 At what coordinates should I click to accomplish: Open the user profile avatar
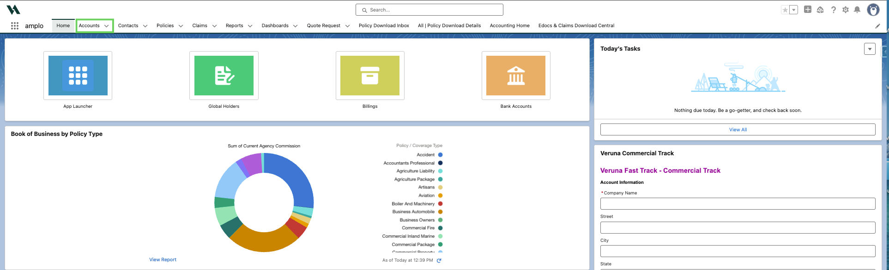click(873, 10)
